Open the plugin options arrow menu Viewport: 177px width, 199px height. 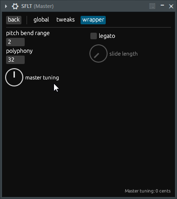click(6, 7)
